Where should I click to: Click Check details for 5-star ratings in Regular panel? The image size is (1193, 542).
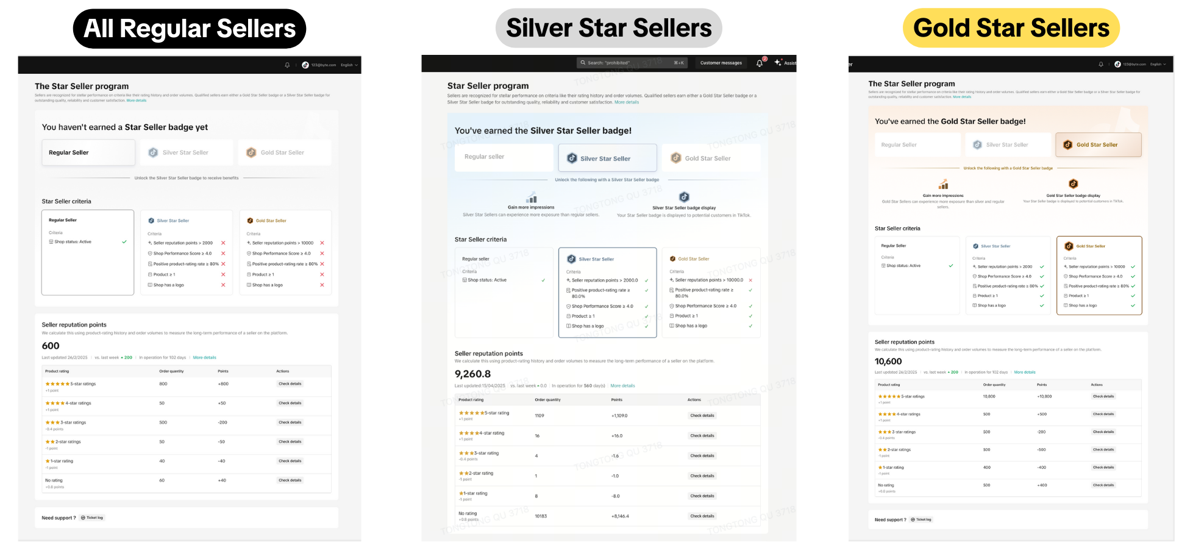pos(290,384)
